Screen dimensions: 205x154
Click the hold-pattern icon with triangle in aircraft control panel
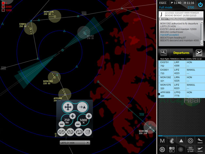click(x=79, y=132)
